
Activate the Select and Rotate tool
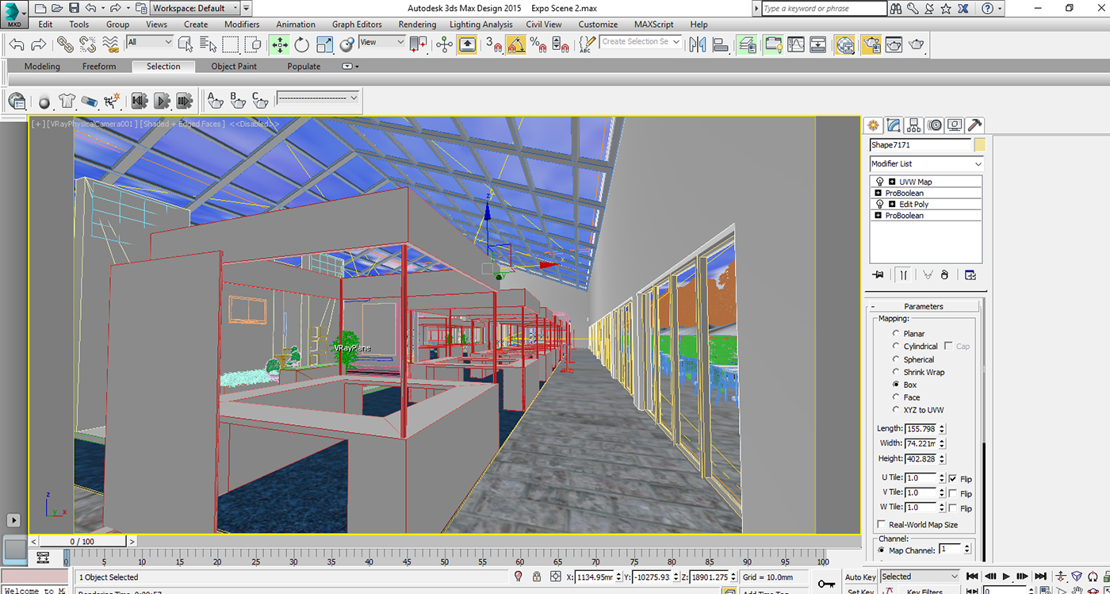pos(303,44)
